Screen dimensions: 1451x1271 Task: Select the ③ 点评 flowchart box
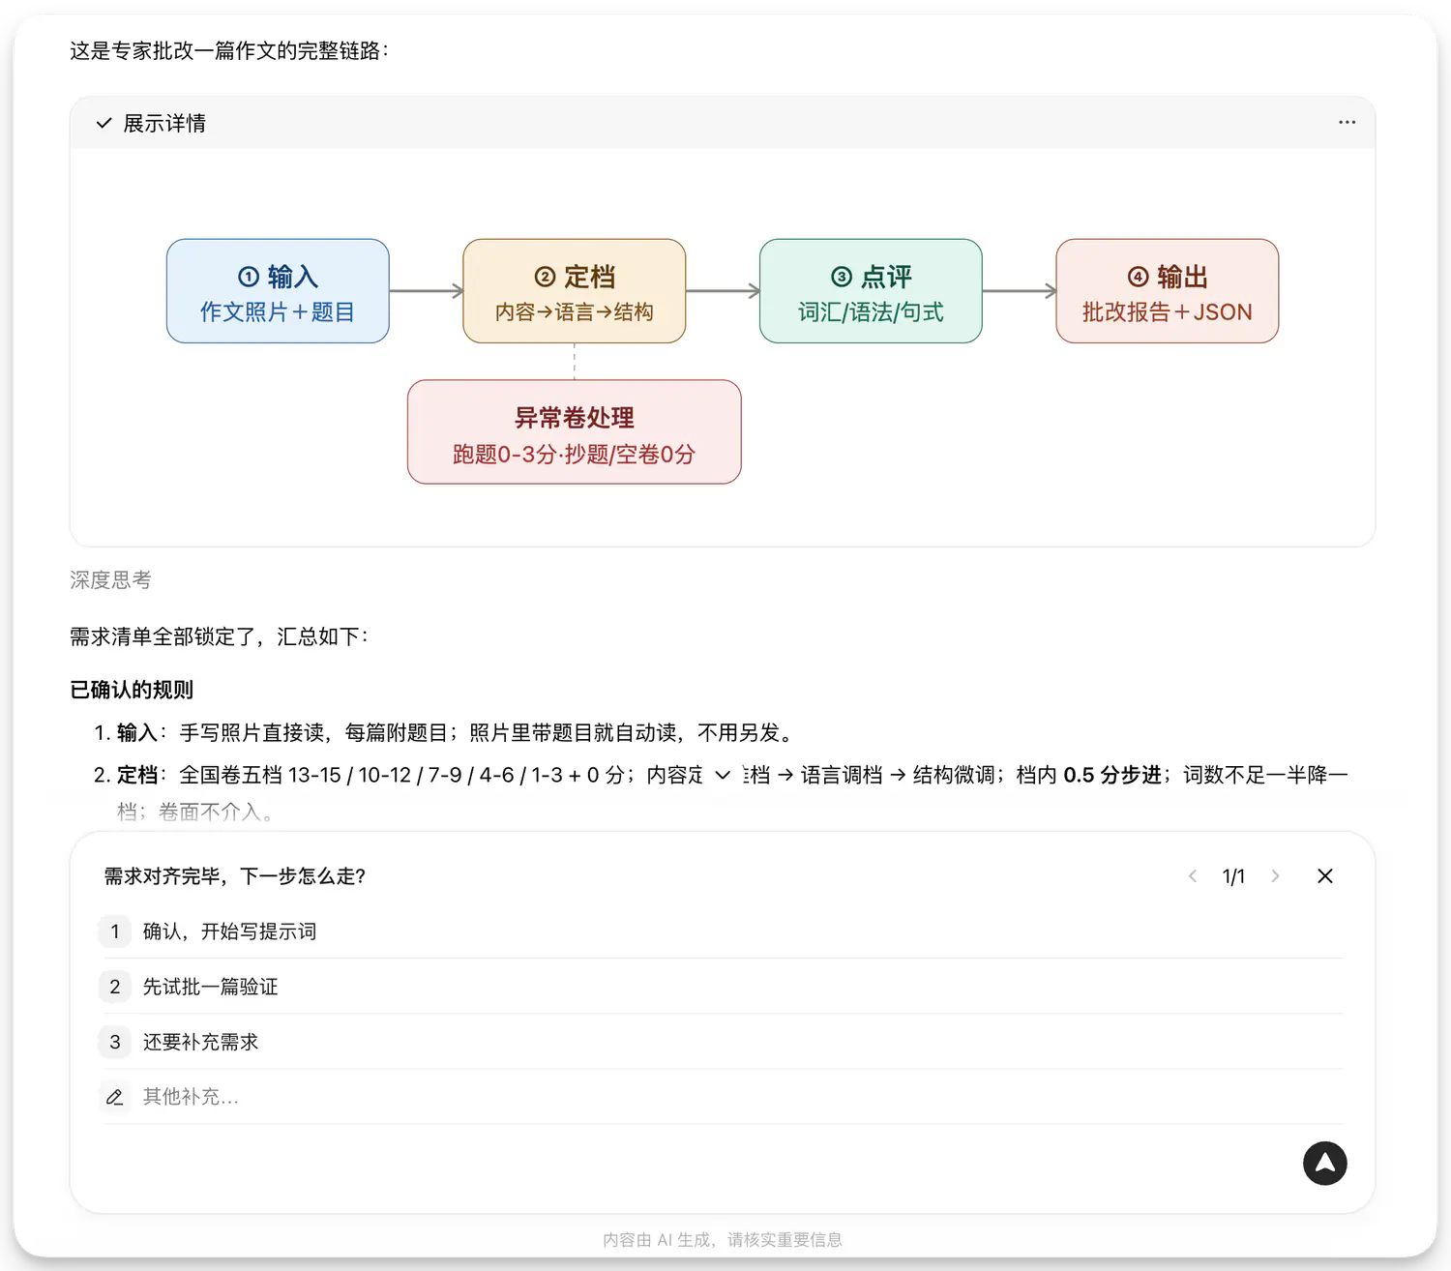point(871,291)
